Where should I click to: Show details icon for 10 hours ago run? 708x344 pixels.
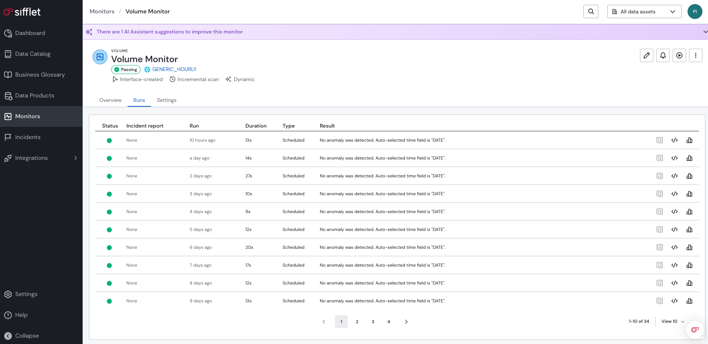[x=659, y=140]
